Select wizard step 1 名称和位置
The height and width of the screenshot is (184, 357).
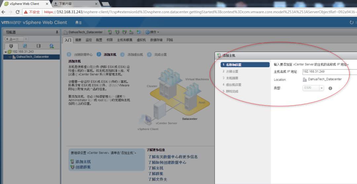tap(245, 65)
